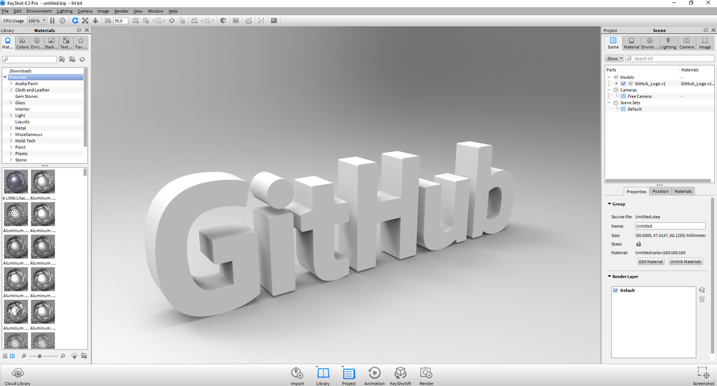Click the Edit Material button
717x386 pixels.
(650, 261)
